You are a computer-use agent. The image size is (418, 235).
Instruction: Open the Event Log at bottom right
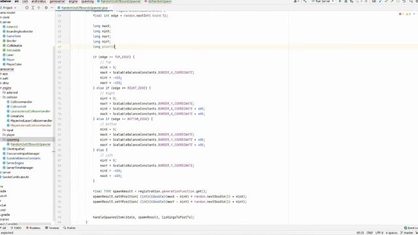411,228
